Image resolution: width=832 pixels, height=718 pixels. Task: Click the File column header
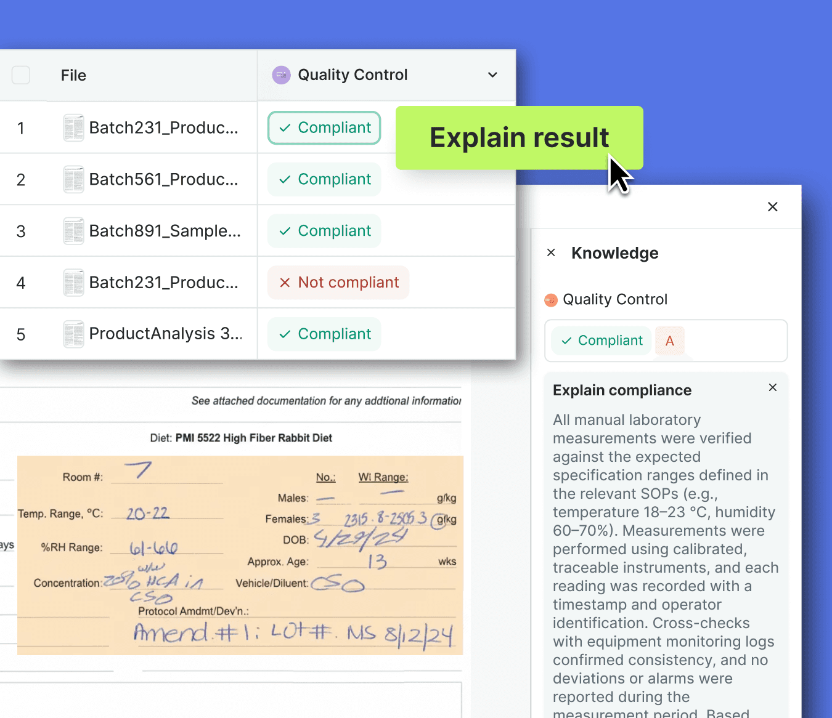click(73, 75)
